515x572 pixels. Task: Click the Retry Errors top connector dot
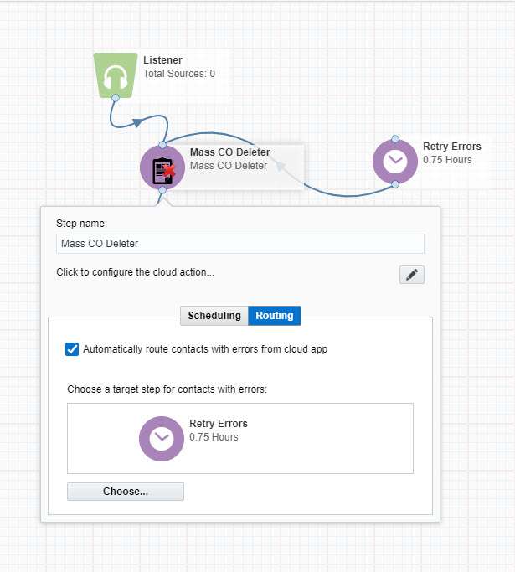pyautogui.click(x=395, y=139)
